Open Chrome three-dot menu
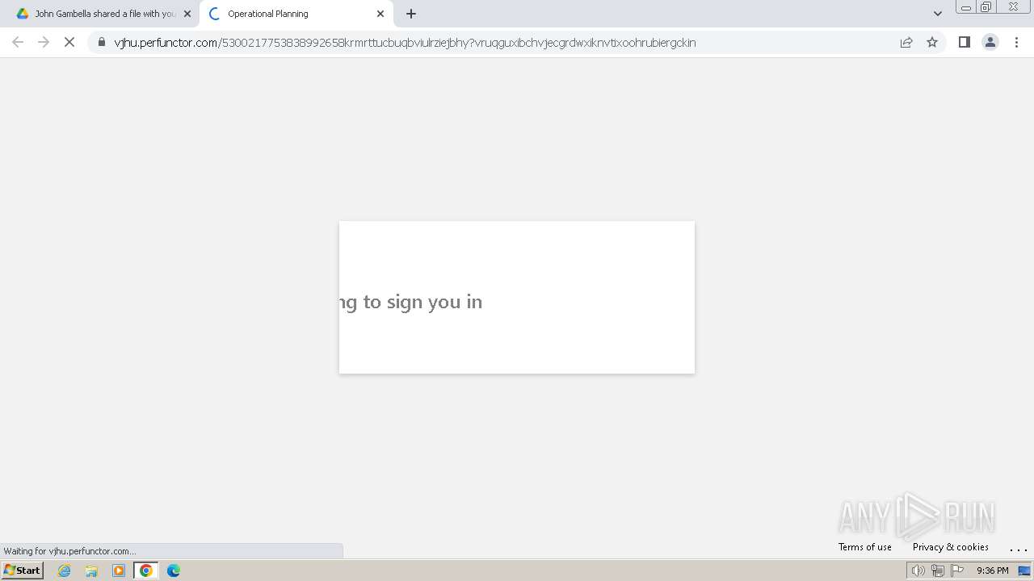 [1016, 42]
